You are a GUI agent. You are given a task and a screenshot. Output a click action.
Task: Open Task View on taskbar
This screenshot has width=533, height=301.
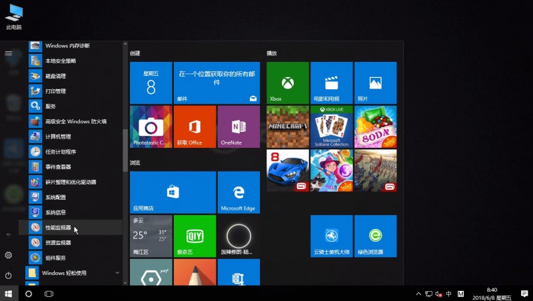click(x=49, y=294)
